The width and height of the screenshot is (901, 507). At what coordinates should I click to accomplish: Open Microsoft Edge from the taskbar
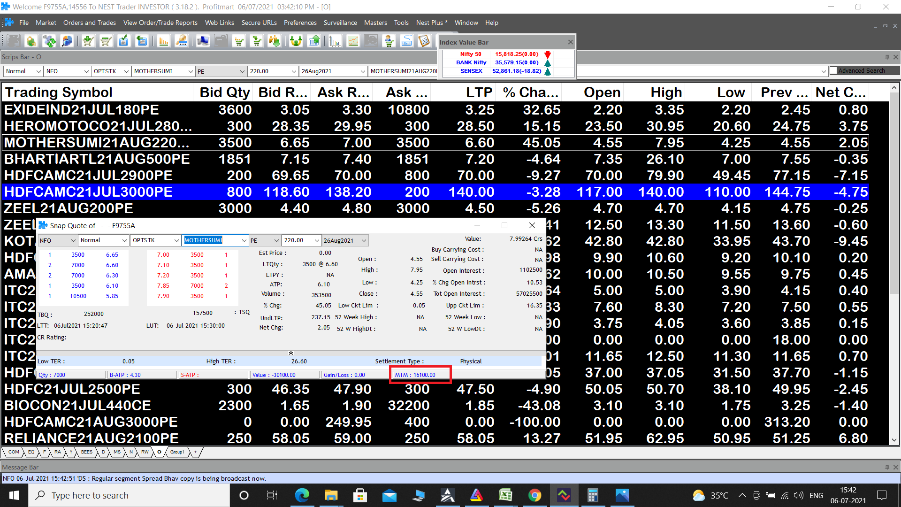click(x=302, y=495)
